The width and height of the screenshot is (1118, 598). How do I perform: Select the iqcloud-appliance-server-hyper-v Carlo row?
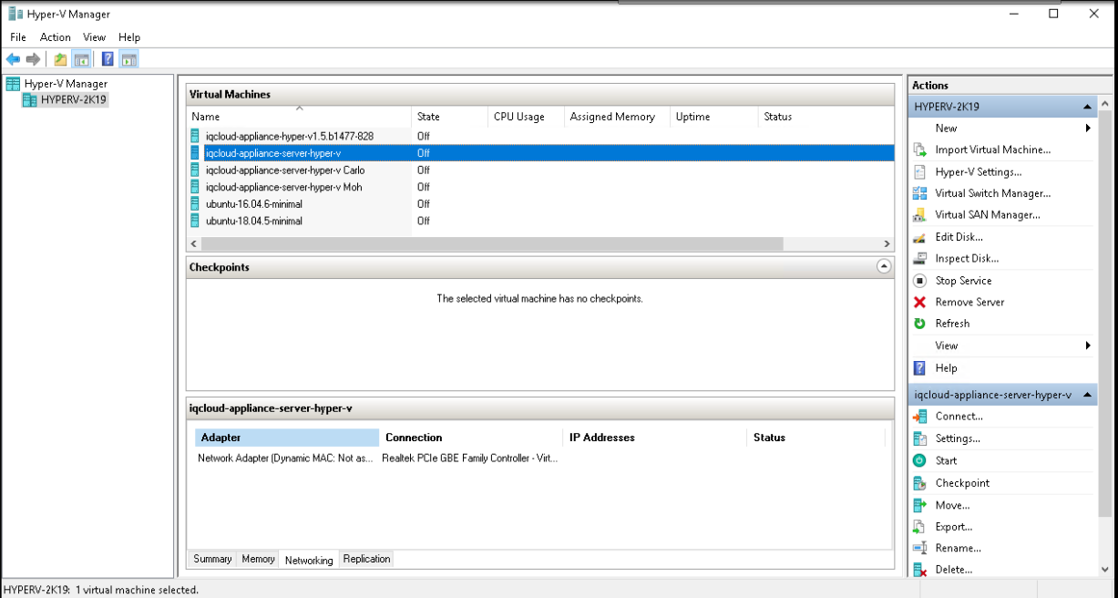point(285,170)
